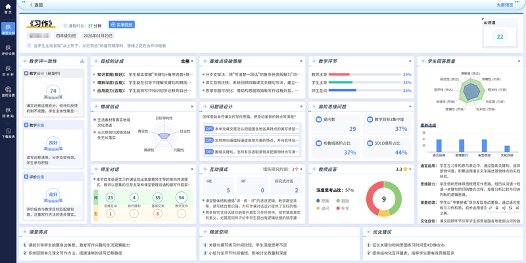This screenshot has height=263, width=526.
Task: Click the 素养达成 underlined heading
Action: [428, 125]
